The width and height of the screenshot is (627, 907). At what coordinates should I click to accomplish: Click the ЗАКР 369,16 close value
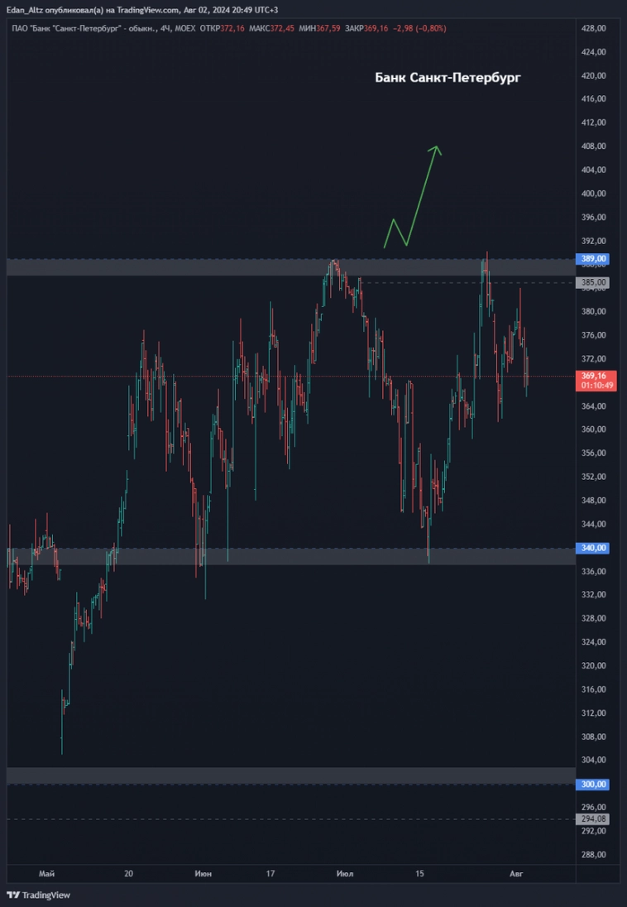366,28
